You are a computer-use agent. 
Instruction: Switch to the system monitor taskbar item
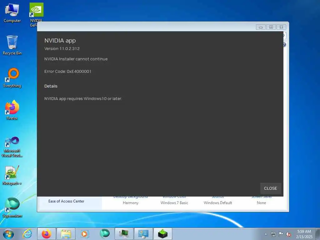124,234
